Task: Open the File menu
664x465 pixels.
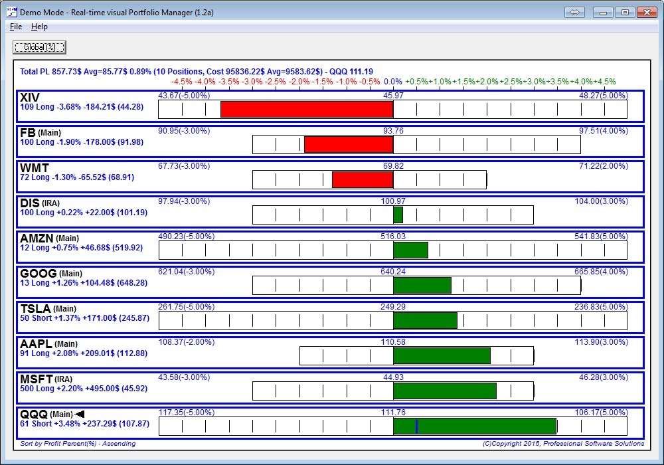Action: pos(16,27)
